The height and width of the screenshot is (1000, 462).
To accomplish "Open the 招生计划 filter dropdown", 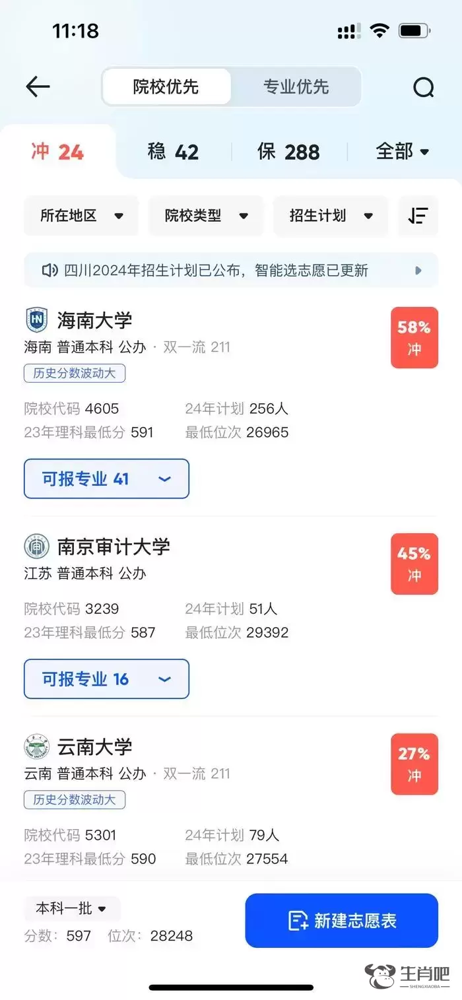I will click(331, 216).
